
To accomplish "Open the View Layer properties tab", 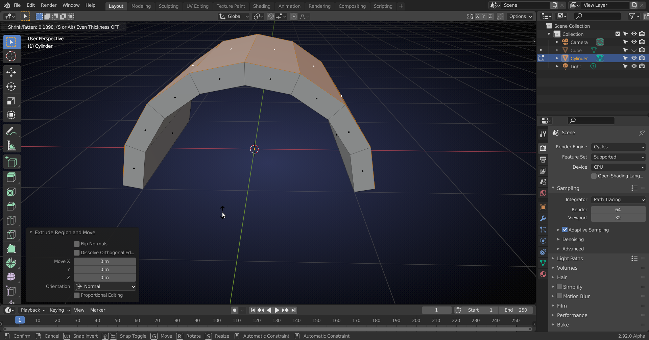I will click(x=543, y=170).
